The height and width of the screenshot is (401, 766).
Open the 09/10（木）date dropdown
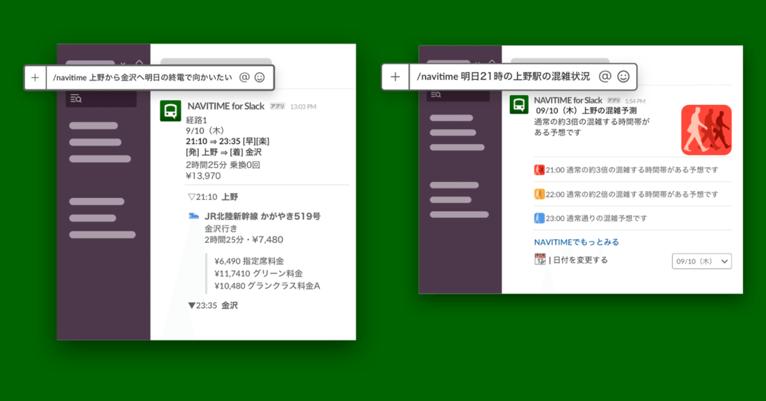701,260
